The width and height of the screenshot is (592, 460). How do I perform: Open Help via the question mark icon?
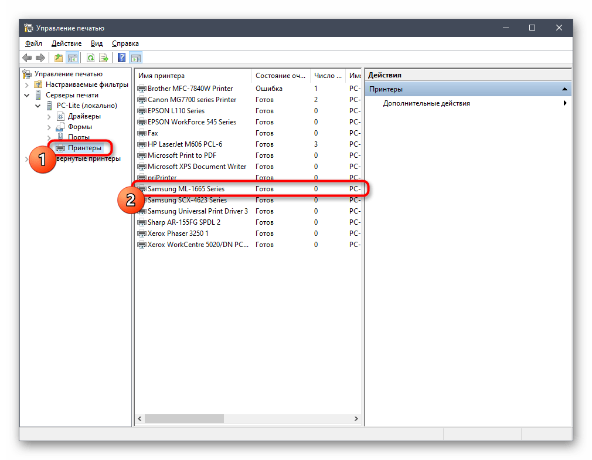(x=121, y=58)
